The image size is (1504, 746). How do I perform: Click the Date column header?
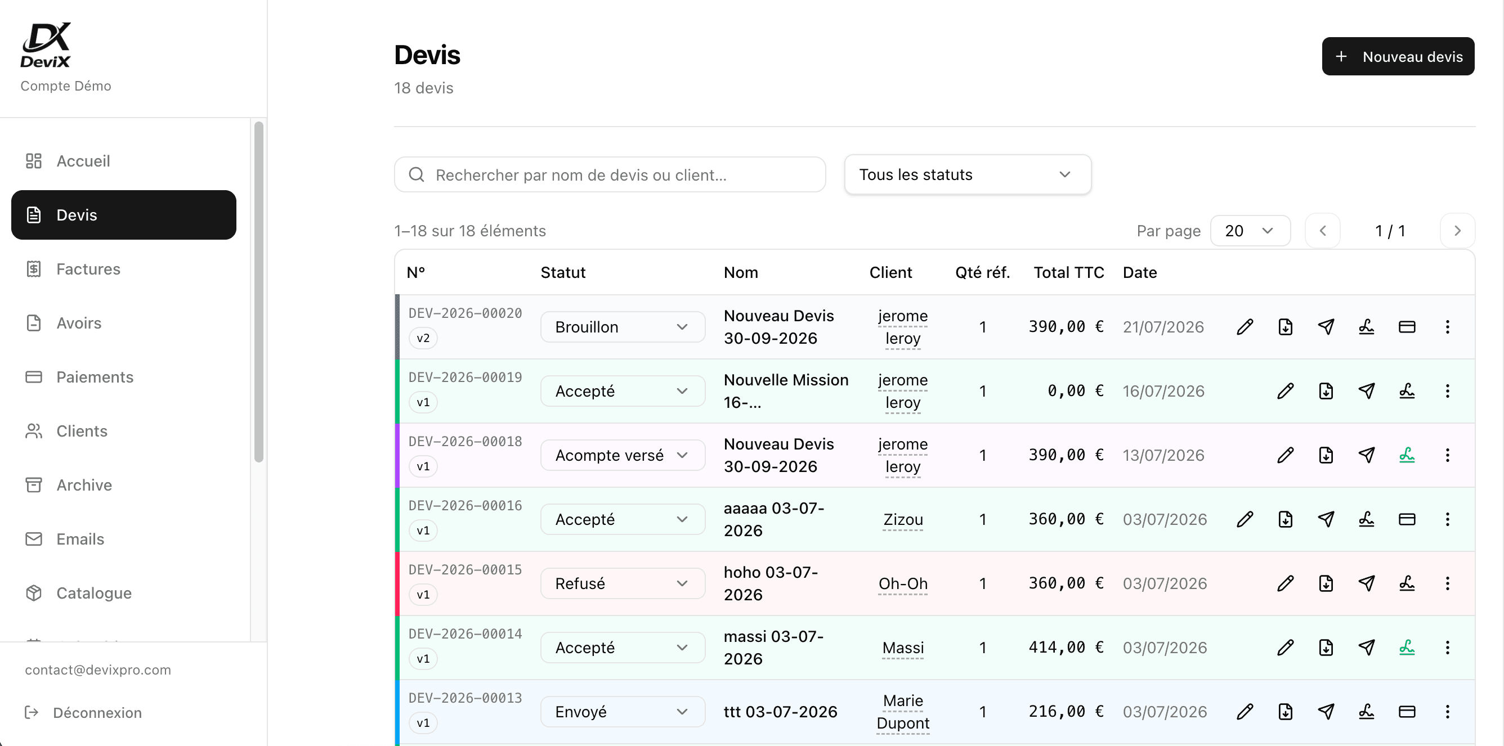pos(1139,273)
